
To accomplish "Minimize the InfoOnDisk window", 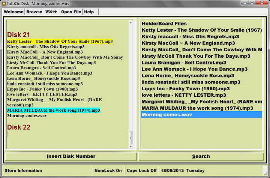I will point(245,3).
